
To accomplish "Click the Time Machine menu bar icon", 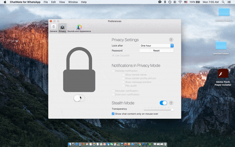I will click(170, 2).
